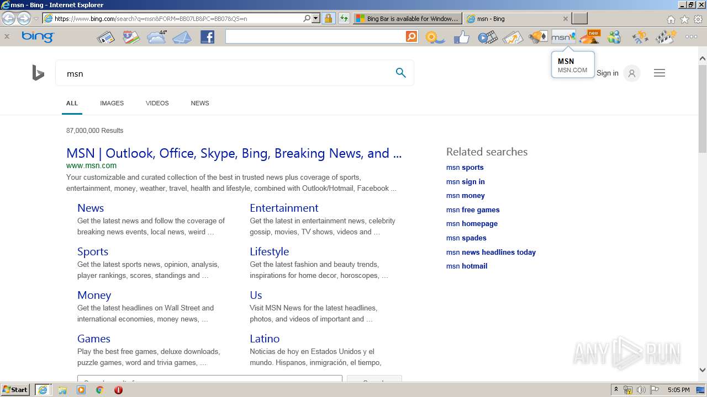The width and height of the screenshot is (707, 397).
Task: Close the Bing Bar with the x
Action: click(7, 36)
